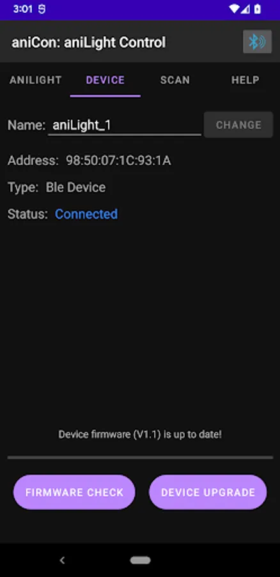Start the DEVICE UPGRADE button
Viewport: 280px width, 577px height.
click(208, 492)
